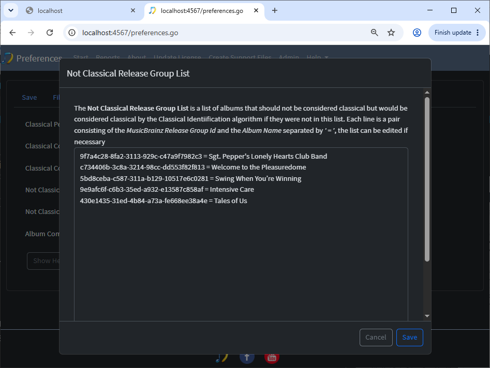Click the dialog title Not Classical Release Group List
Viewport: 490px width, 368px height.
coord(128,73)
